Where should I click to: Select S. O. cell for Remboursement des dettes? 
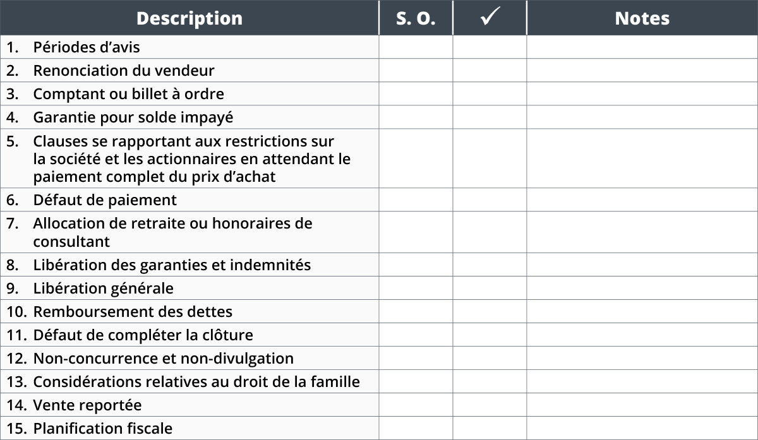pyautogui.click(x=416, y=311)
